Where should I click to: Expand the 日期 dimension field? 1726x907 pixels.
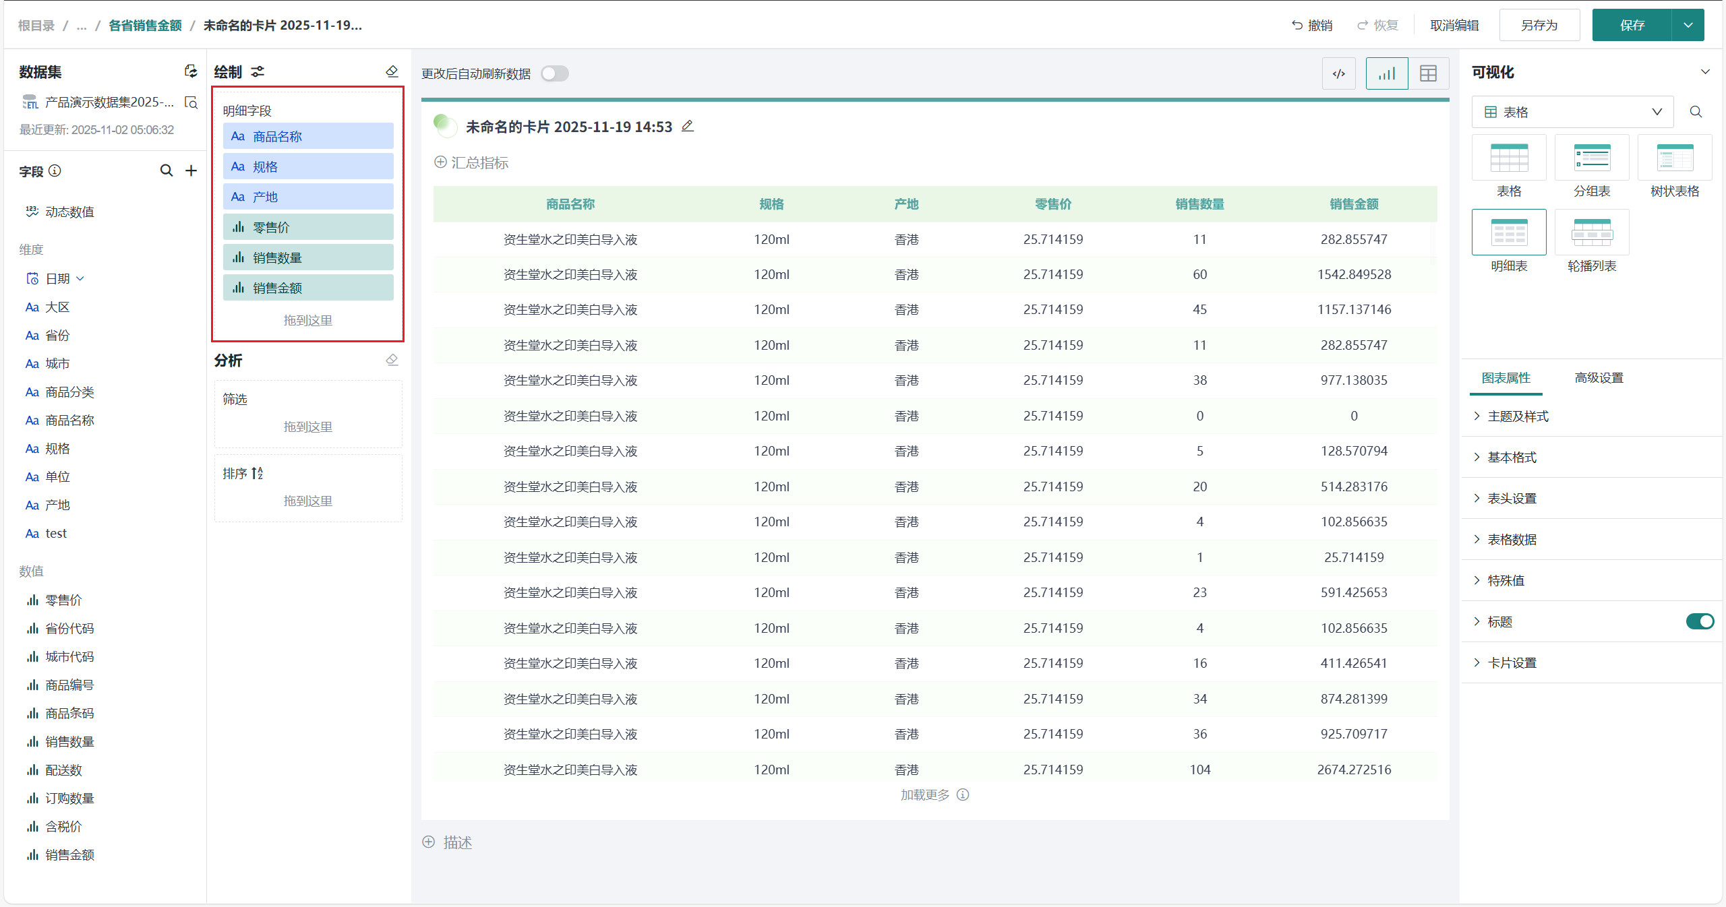(x=80, y=278)
